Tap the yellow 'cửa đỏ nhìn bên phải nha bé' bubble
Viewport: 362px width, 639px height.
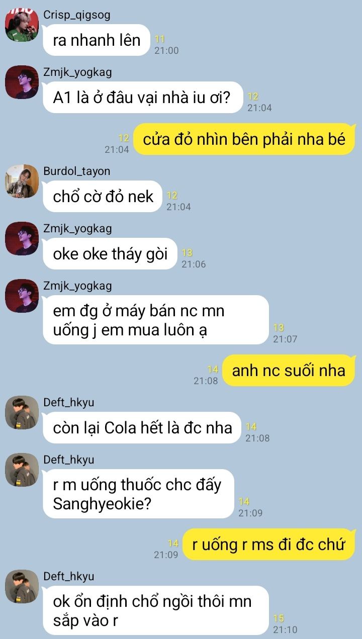click(x=244, y=139)
